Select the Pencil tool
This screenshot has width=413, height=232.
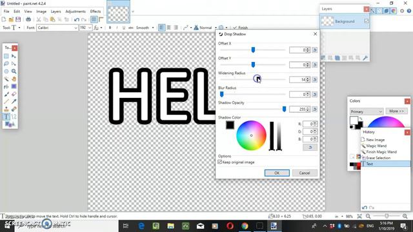click(6, 101)
